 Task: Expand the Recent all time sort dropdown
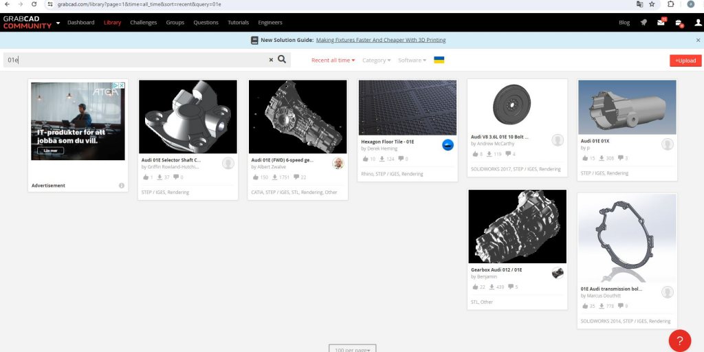pos(333,60)
